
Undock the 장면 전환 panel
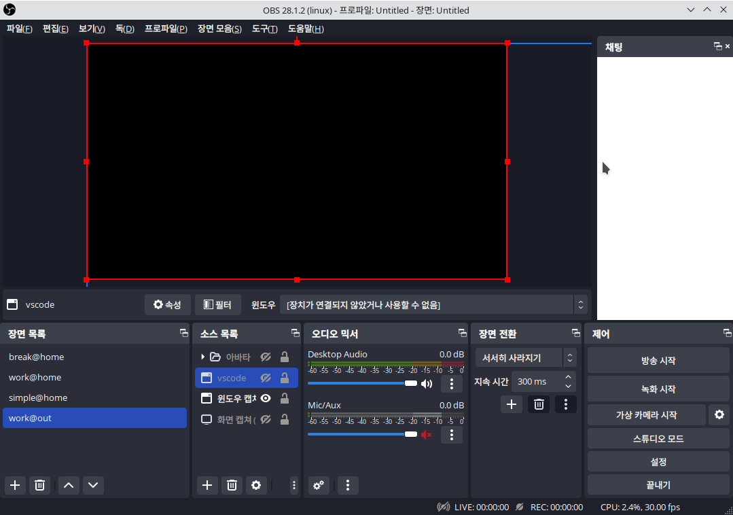[x=576, y=333]
